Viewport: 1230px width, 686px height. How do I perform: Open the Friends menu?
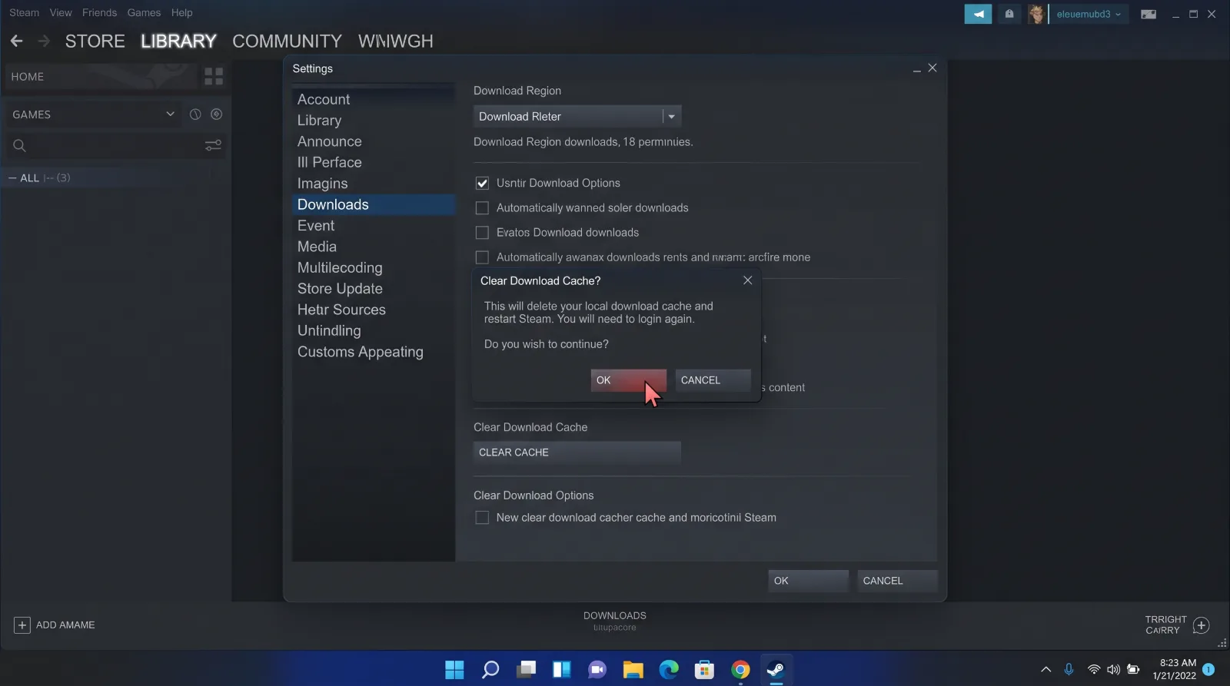pos(100,12)
